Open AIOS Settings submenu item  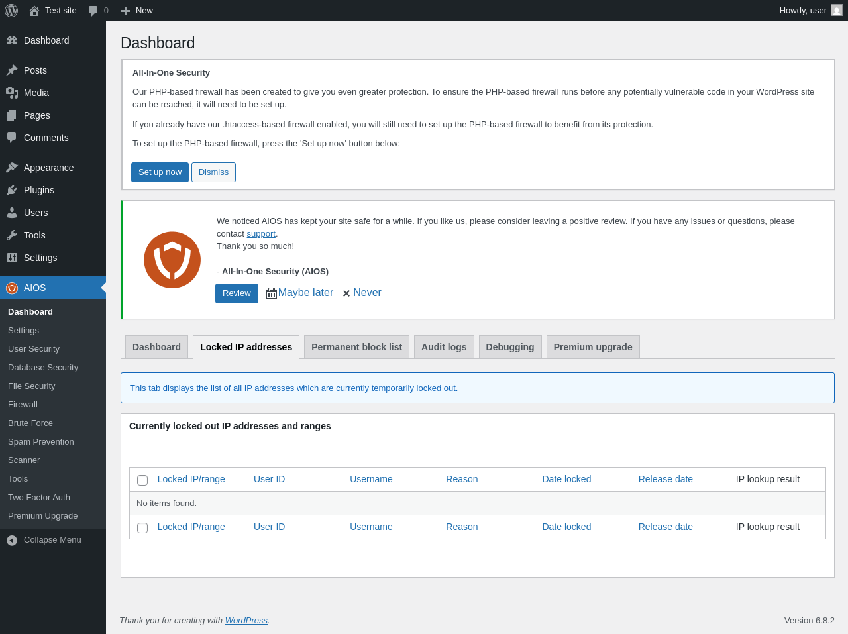click(53, 331)
